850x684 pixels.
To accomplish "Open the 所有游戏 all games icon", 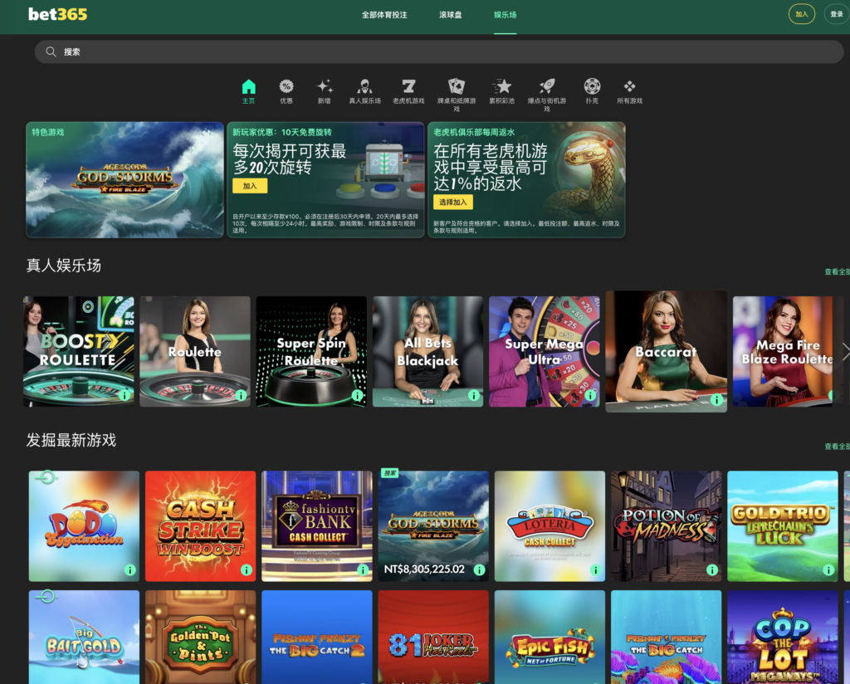I will point(629,87).
